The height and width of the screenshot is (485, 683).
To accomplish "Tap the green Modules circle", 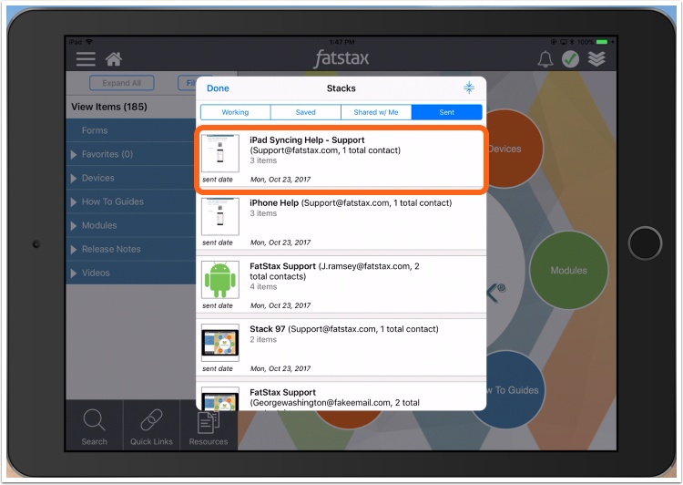I will tap(568, 271).
